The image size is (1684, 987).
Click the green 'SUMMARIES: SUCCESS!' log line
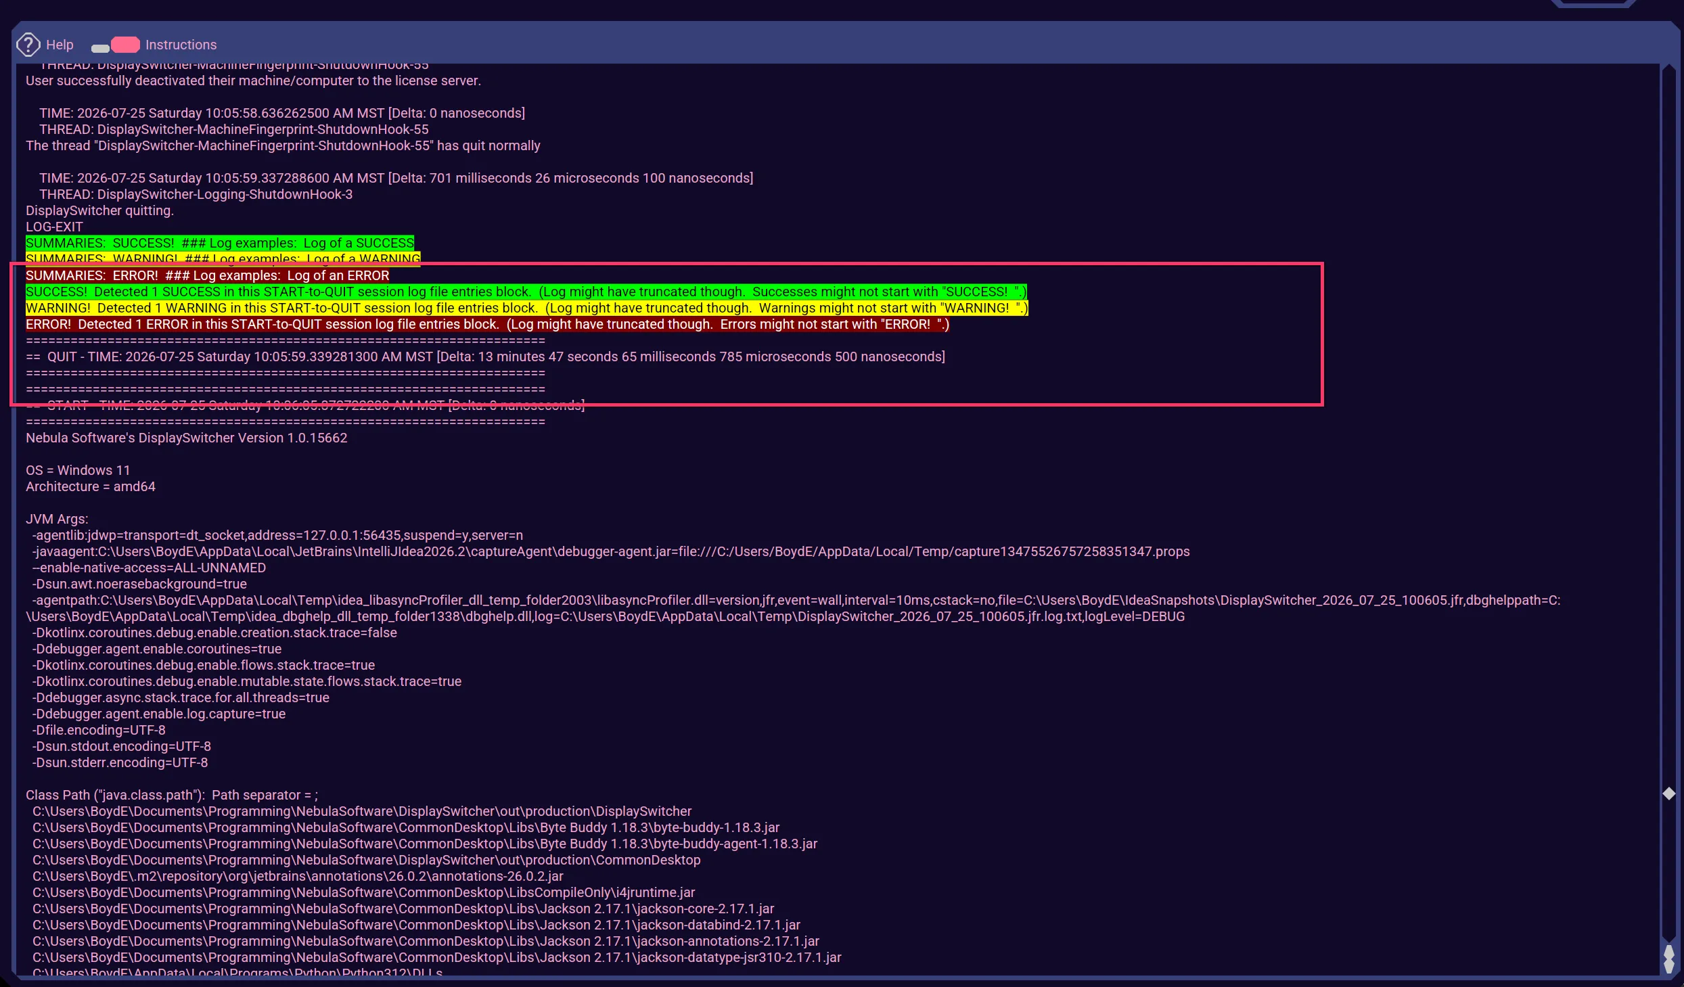[x=220, y=243]
